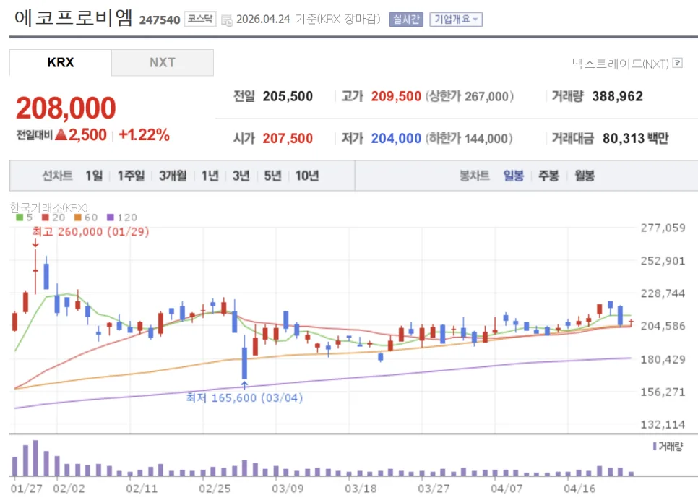
Task: Click the 하한가 144,000 text
Action: [x=469, y=139]
